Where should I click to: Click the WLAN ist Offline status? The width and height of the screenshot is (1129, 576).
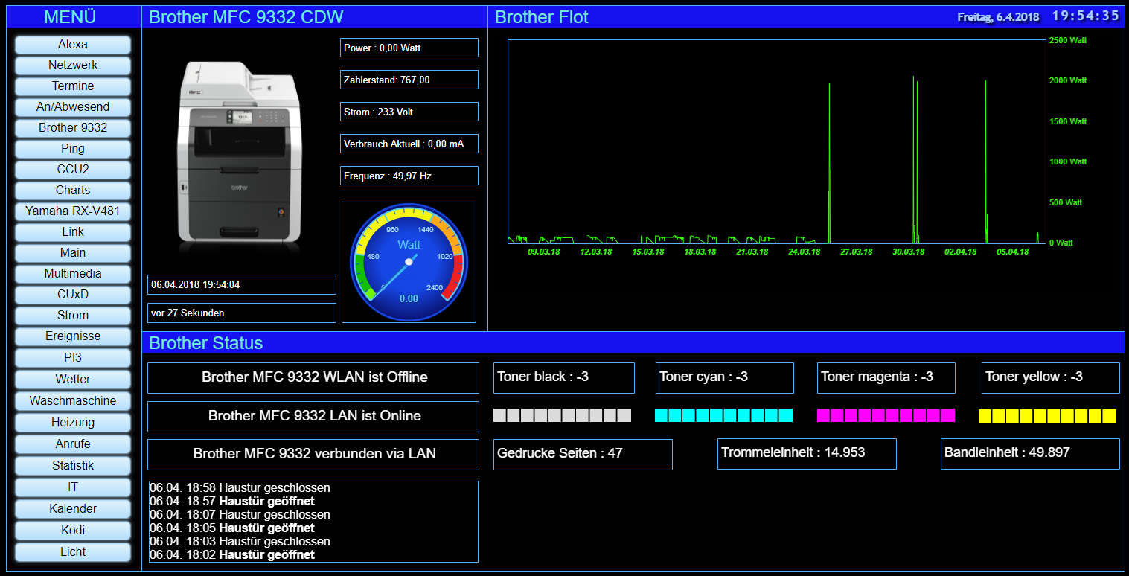point(313,378)
